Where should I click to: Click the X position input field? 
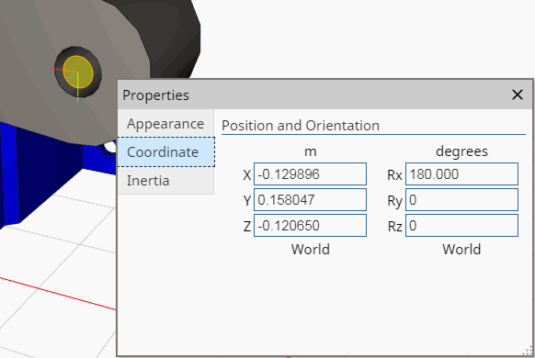coord(310,174)
